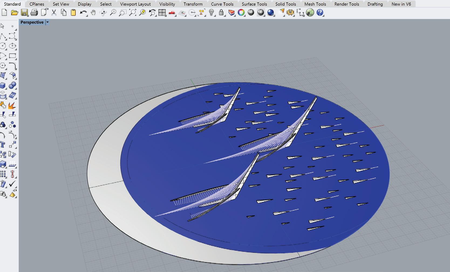450x272 pixels.
Task: Click the red car icon
Action: 172,12
